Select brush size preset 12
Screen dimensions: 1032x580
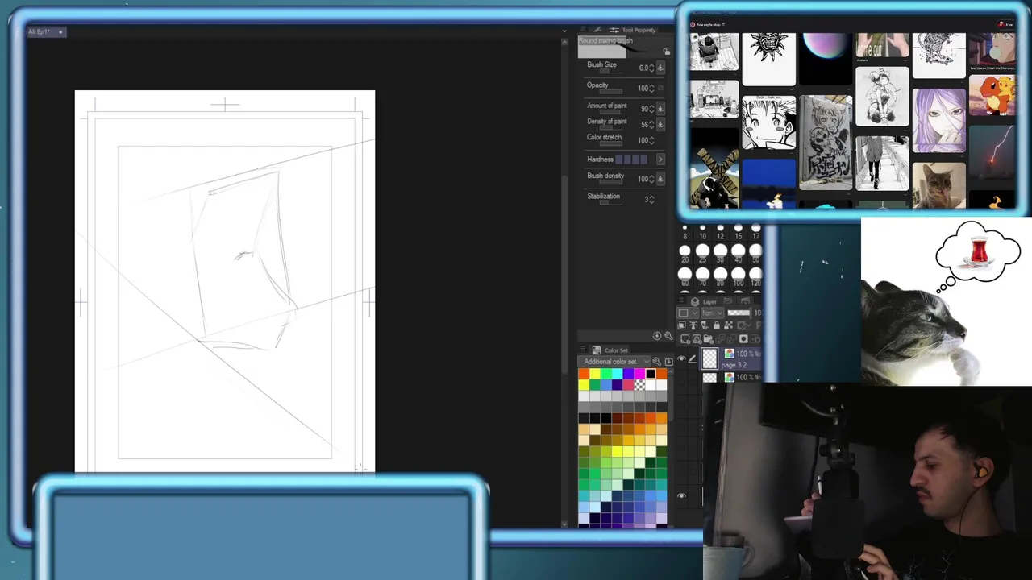click(720, 232)
